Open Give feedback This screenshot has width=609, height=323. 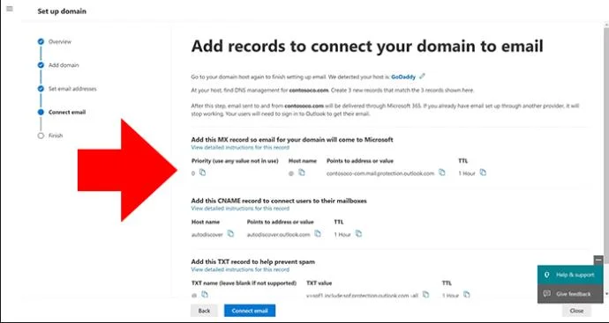pos(570,294)
